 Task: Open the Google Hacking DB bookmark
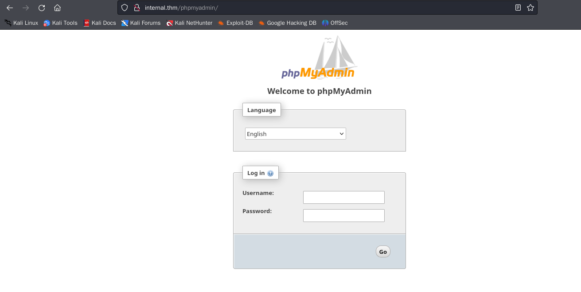click(x=287, y=23)
